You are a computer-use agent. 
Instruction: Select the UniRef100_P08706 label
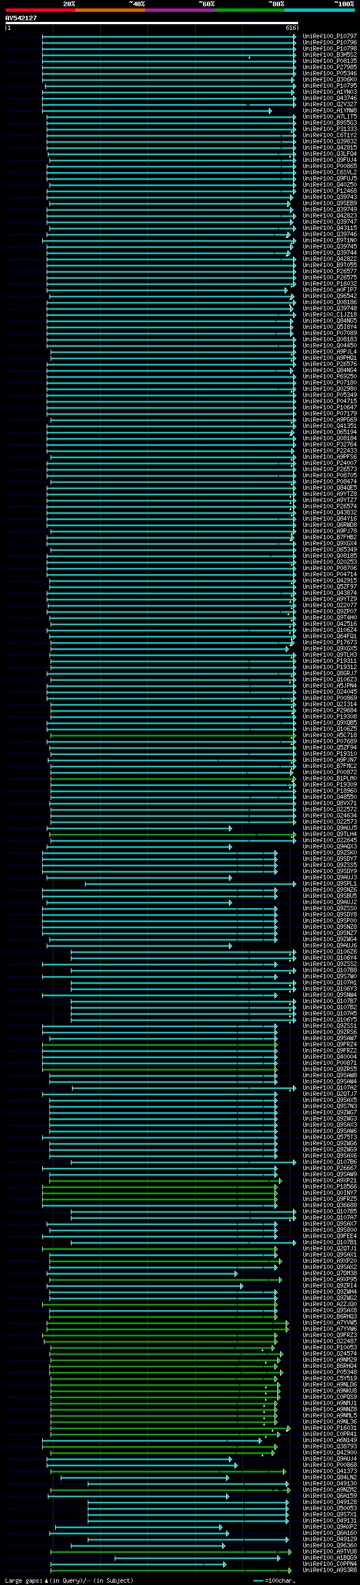[330, 568]
